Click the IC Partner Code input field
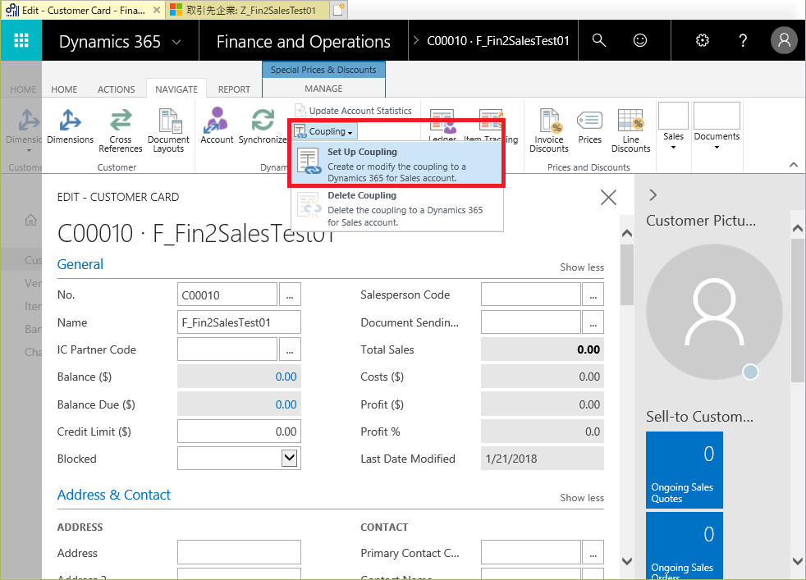 coord(227,349)
